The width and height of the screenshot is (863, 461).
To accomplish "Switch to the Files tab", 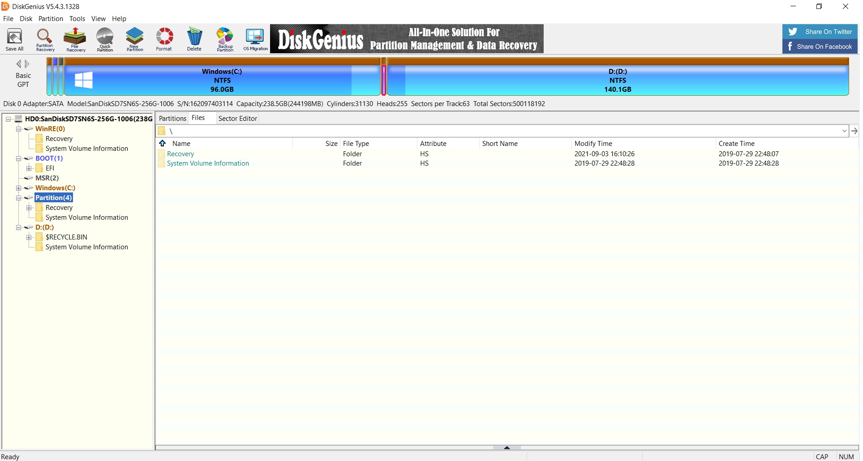I will [198, 118].
